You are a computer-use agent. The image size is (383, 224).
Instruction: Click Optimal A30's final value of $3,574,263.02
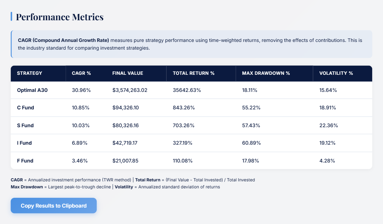129,90
